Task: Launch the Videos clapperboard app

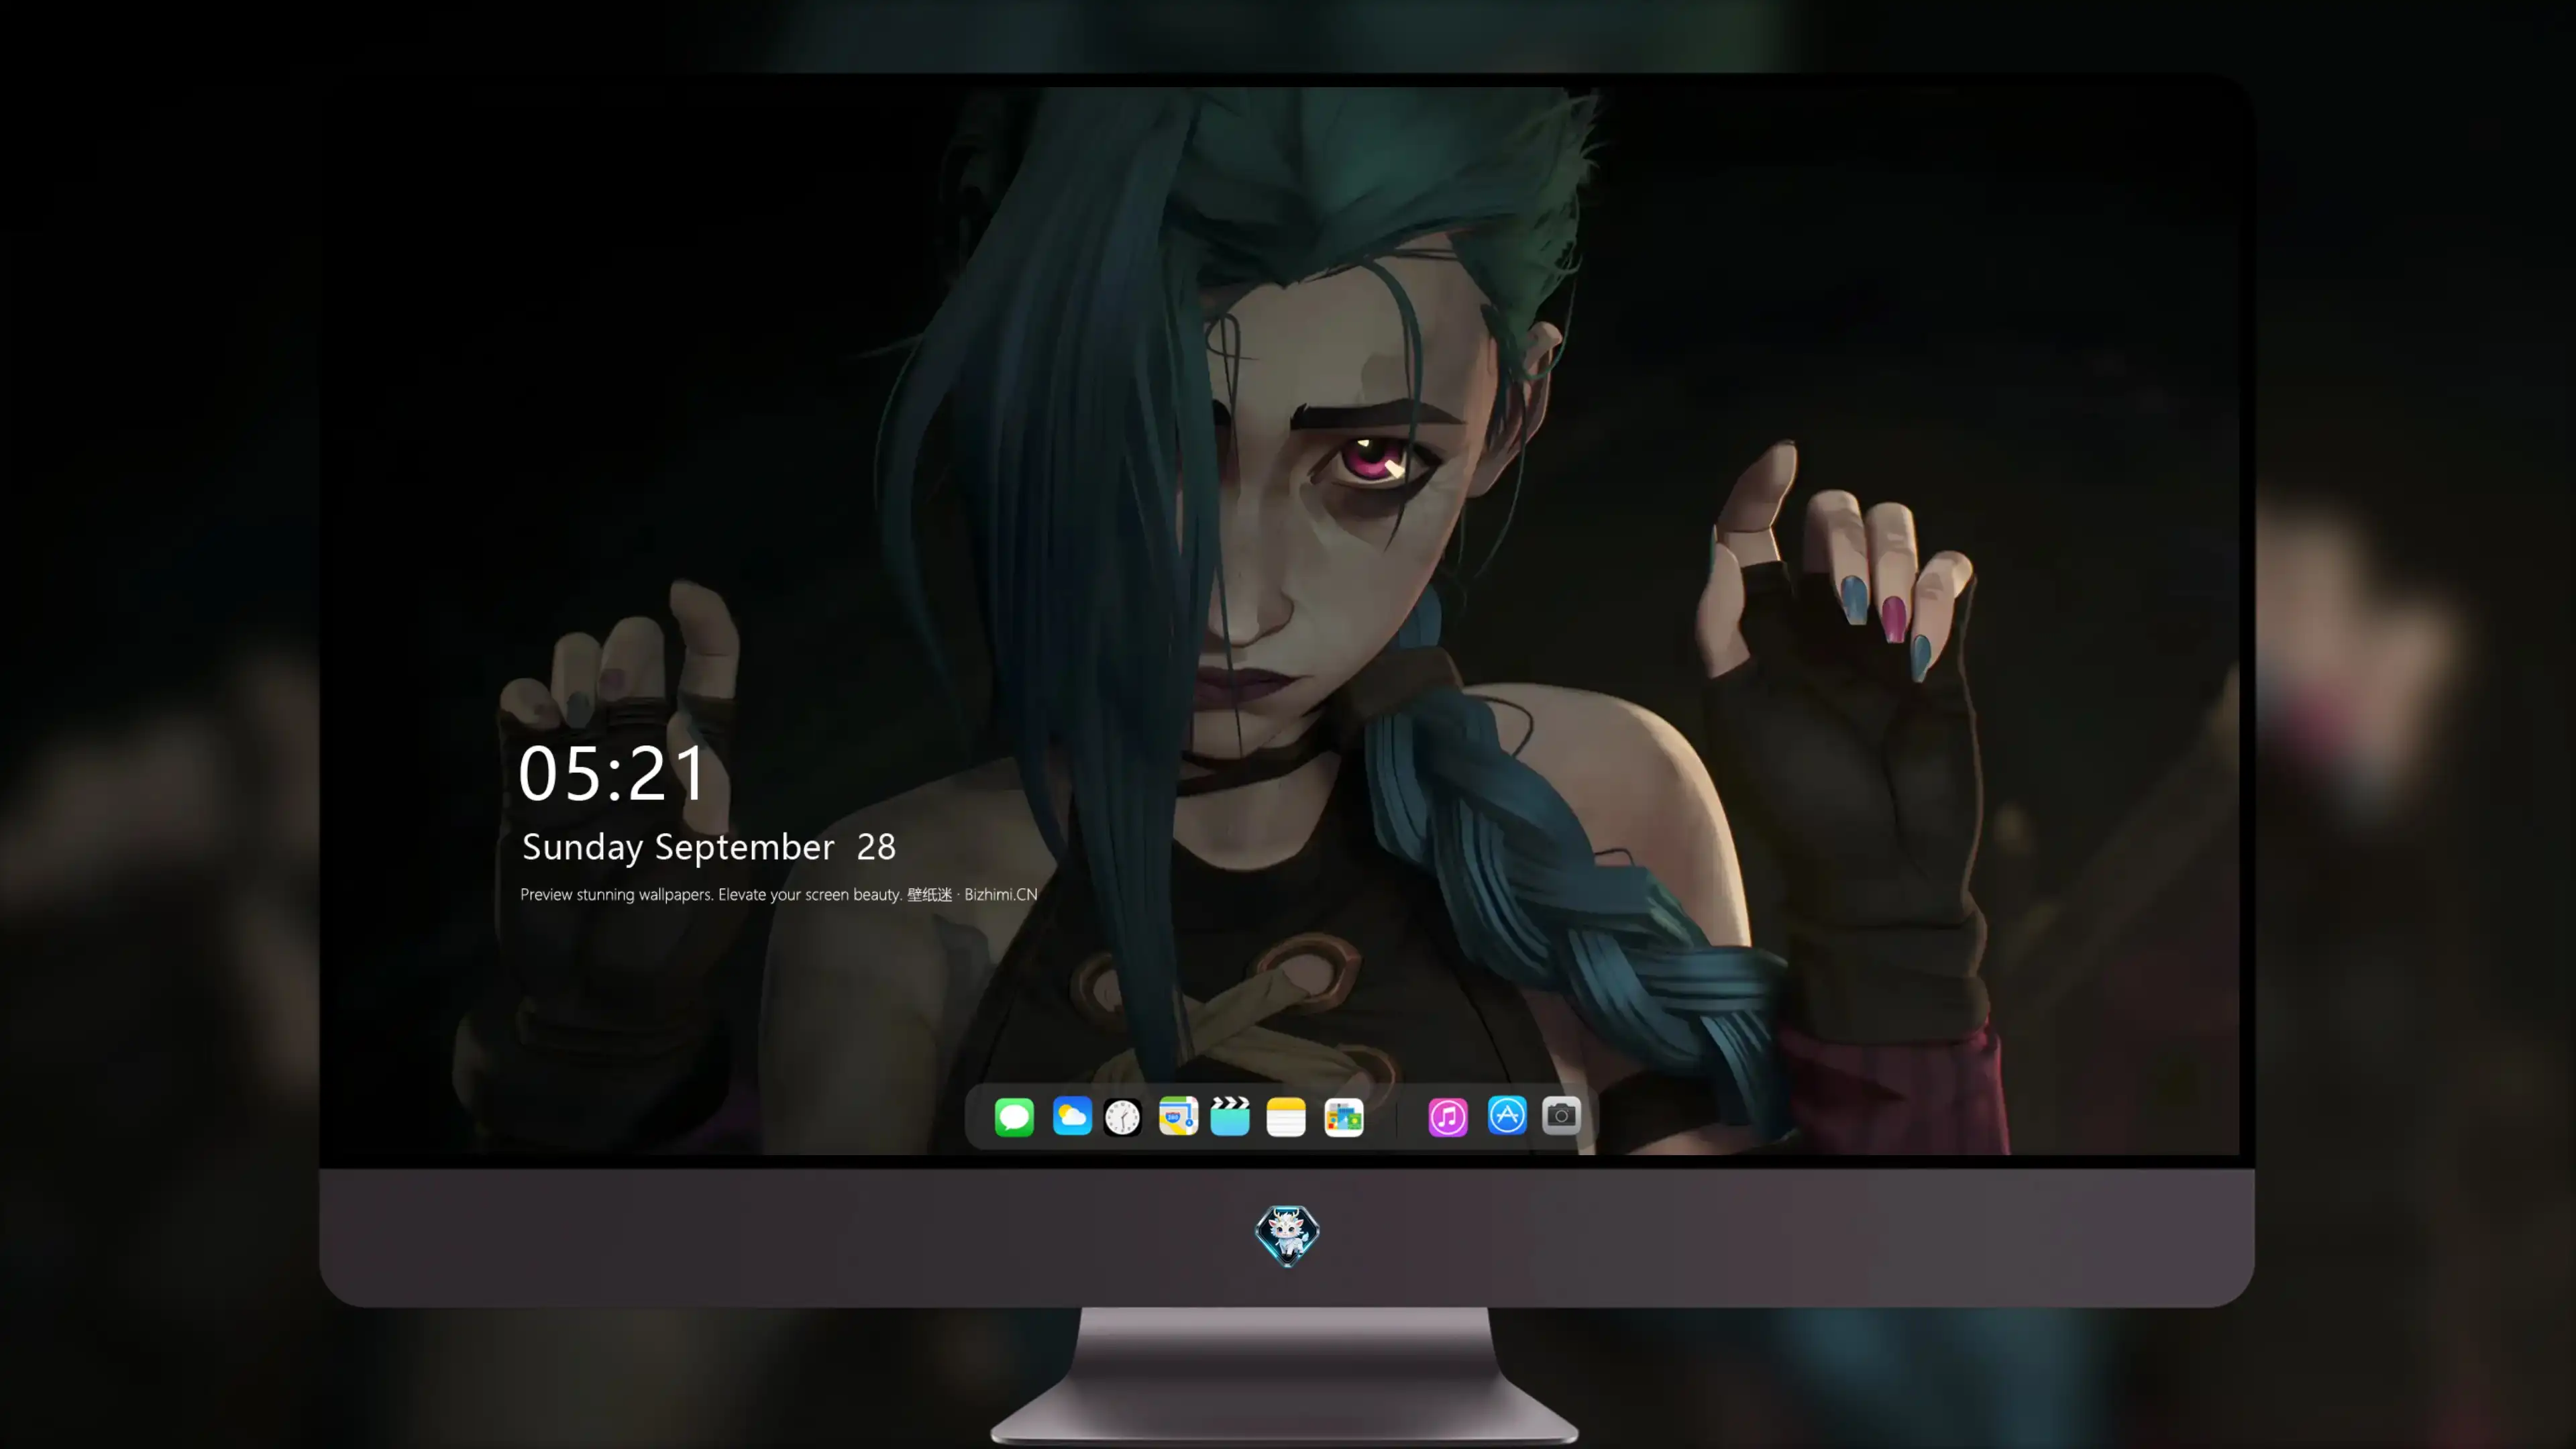Action: pos(1230,1116)
